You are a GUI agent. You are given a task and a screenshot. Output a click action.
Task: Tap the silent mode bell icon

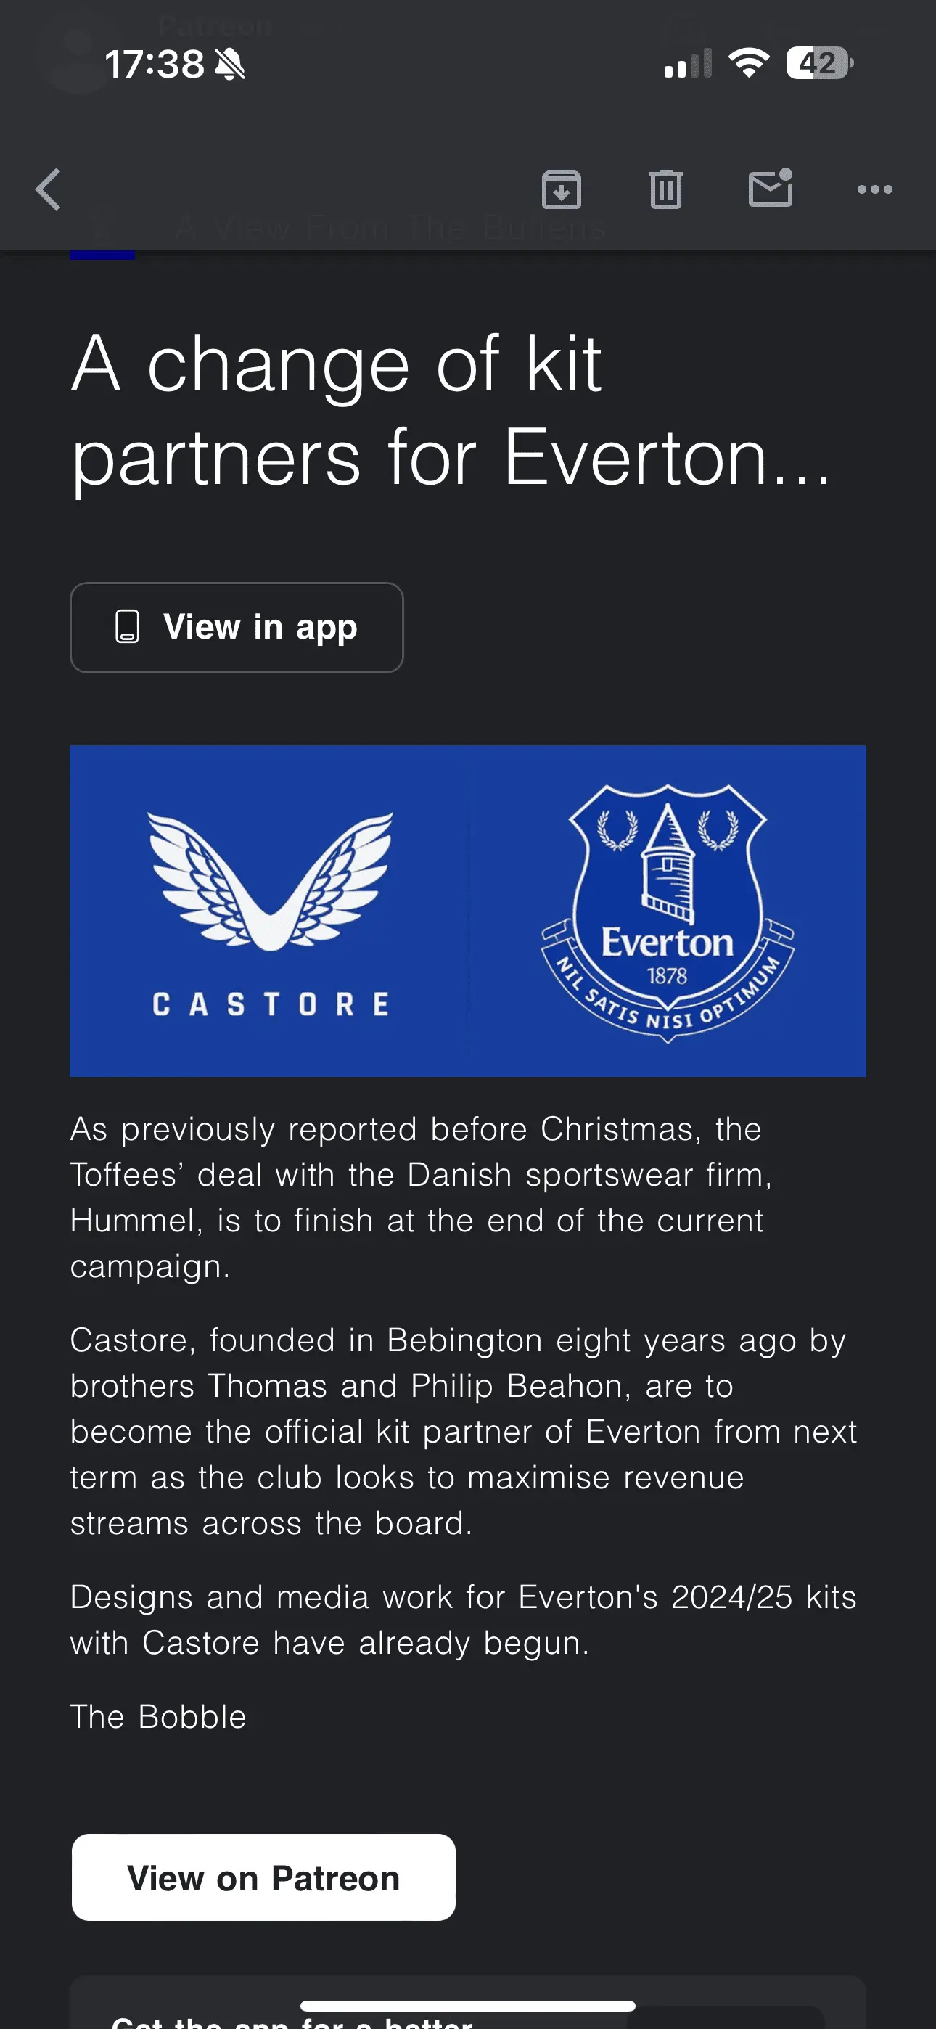(230, 65)
